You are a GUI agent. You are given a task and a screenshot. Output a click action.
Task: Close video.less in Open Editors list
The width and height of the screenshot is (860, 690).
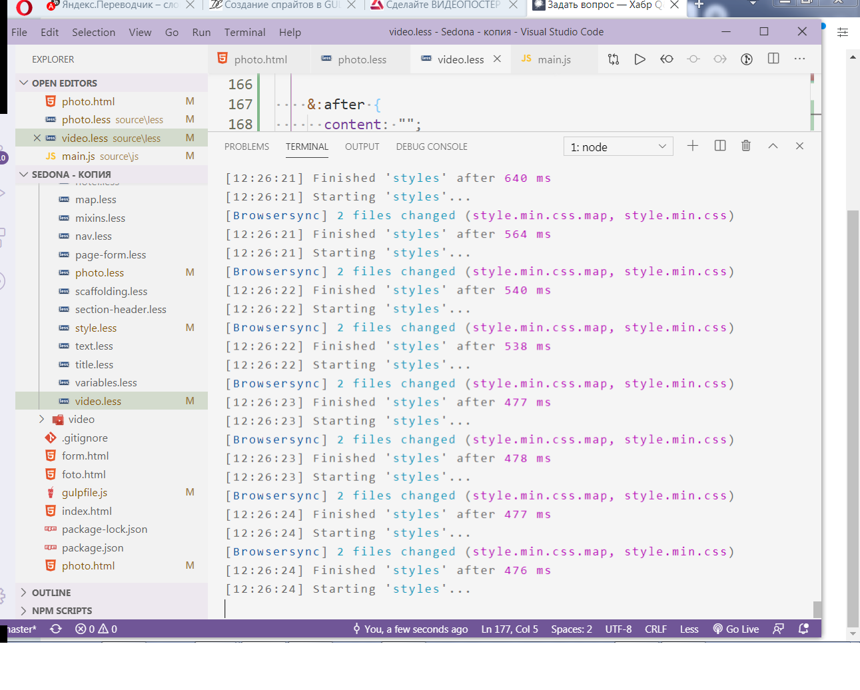(37, 138)
